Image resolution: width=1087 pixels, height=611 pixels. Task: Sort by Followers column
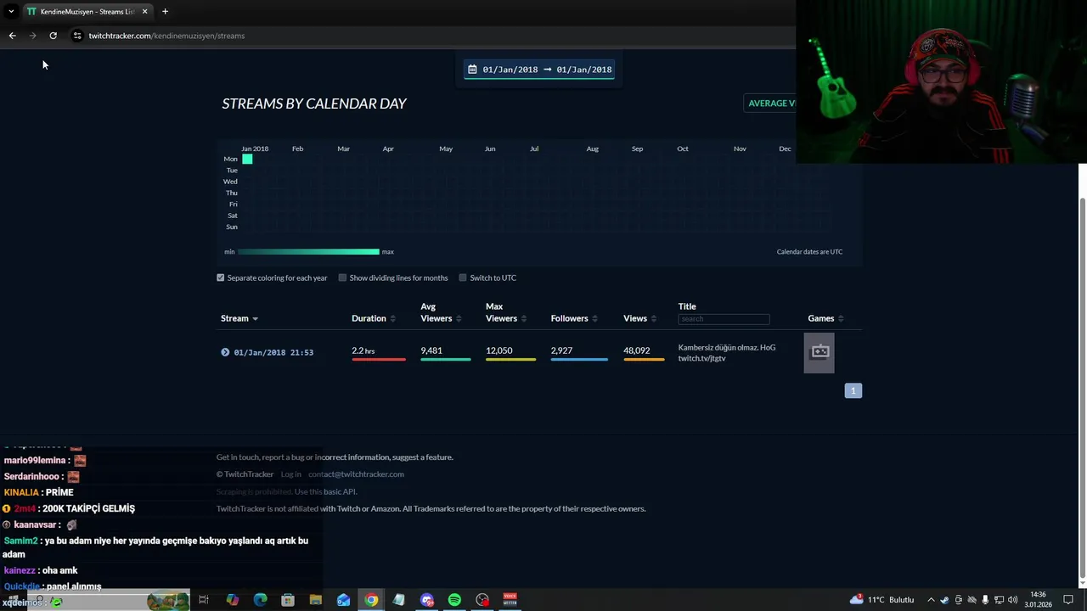click(574, 318)
